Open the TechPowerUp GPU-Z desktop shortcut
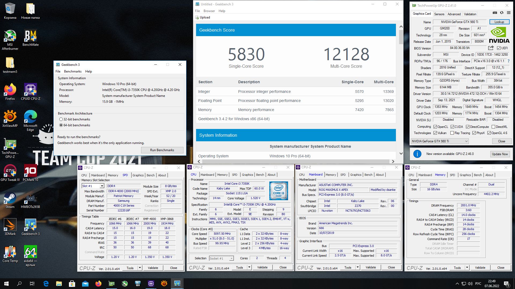 [x=10, y=148]
